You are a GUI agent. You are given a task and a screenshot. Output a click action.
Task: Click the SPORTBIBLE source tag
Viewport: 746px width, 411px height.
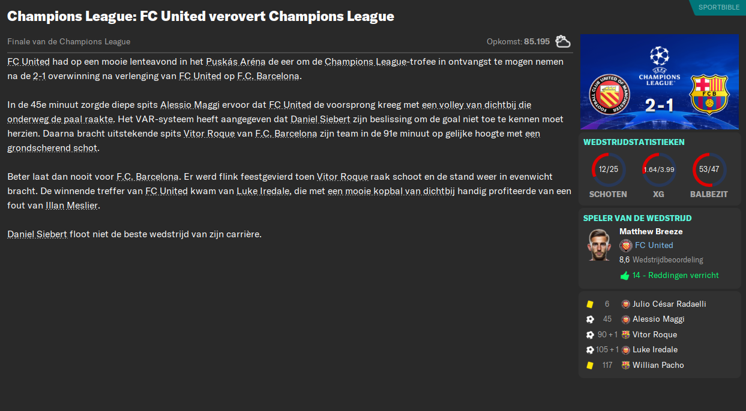718,7
